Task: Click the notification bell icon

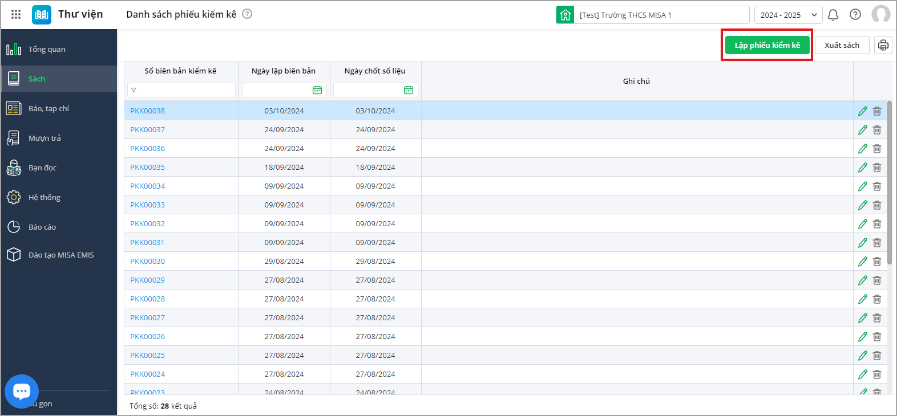Action: (833, 15)
